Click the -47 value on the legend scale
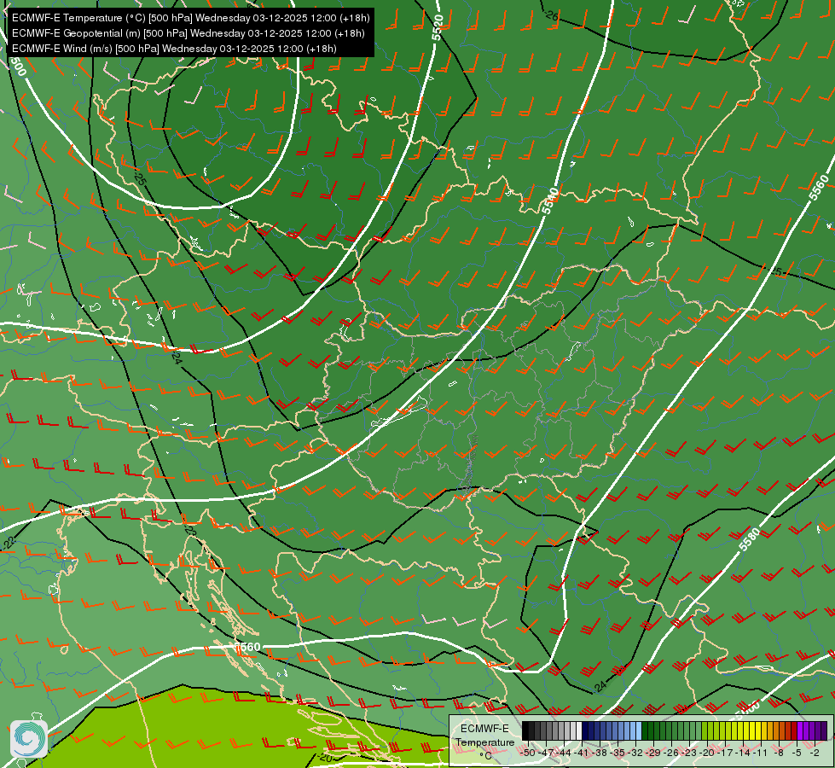The height and width of the screenshot is (768, 835). (545, 753)
